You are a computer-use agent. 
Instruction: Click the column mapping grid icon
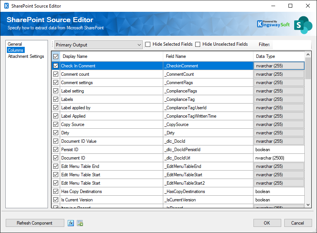80,223
